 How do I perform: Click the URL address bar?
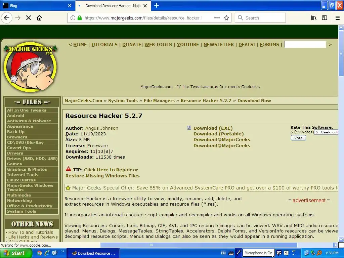142,18
